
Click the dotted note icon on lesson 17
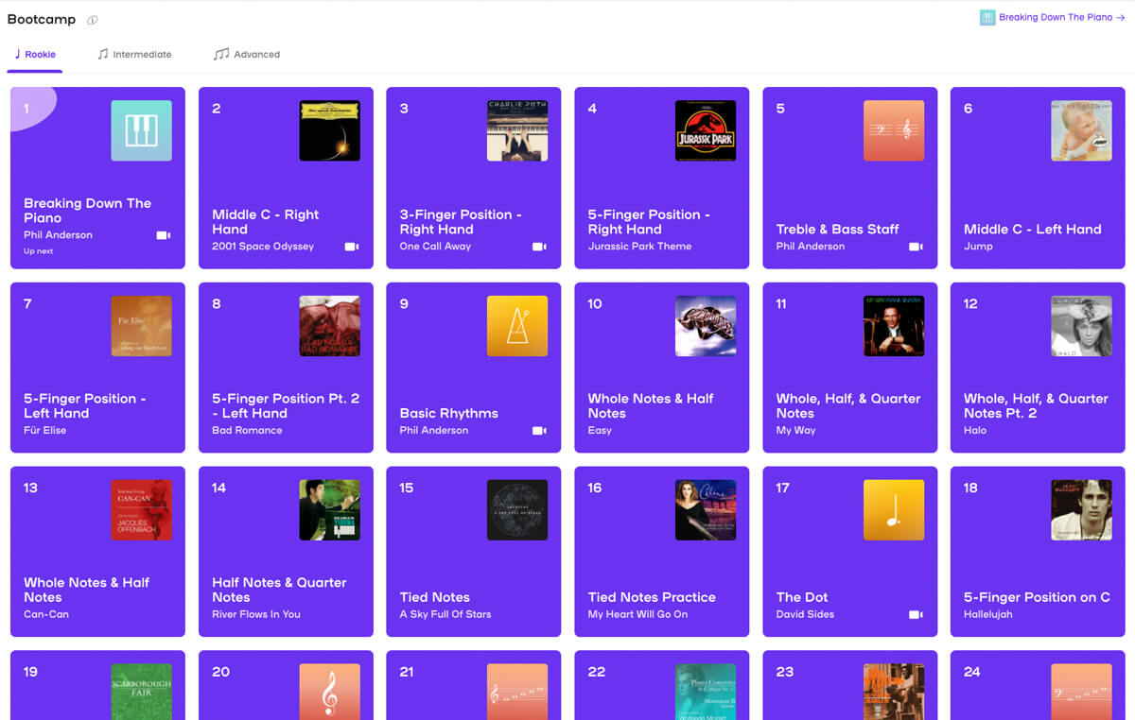pos(894,510)
